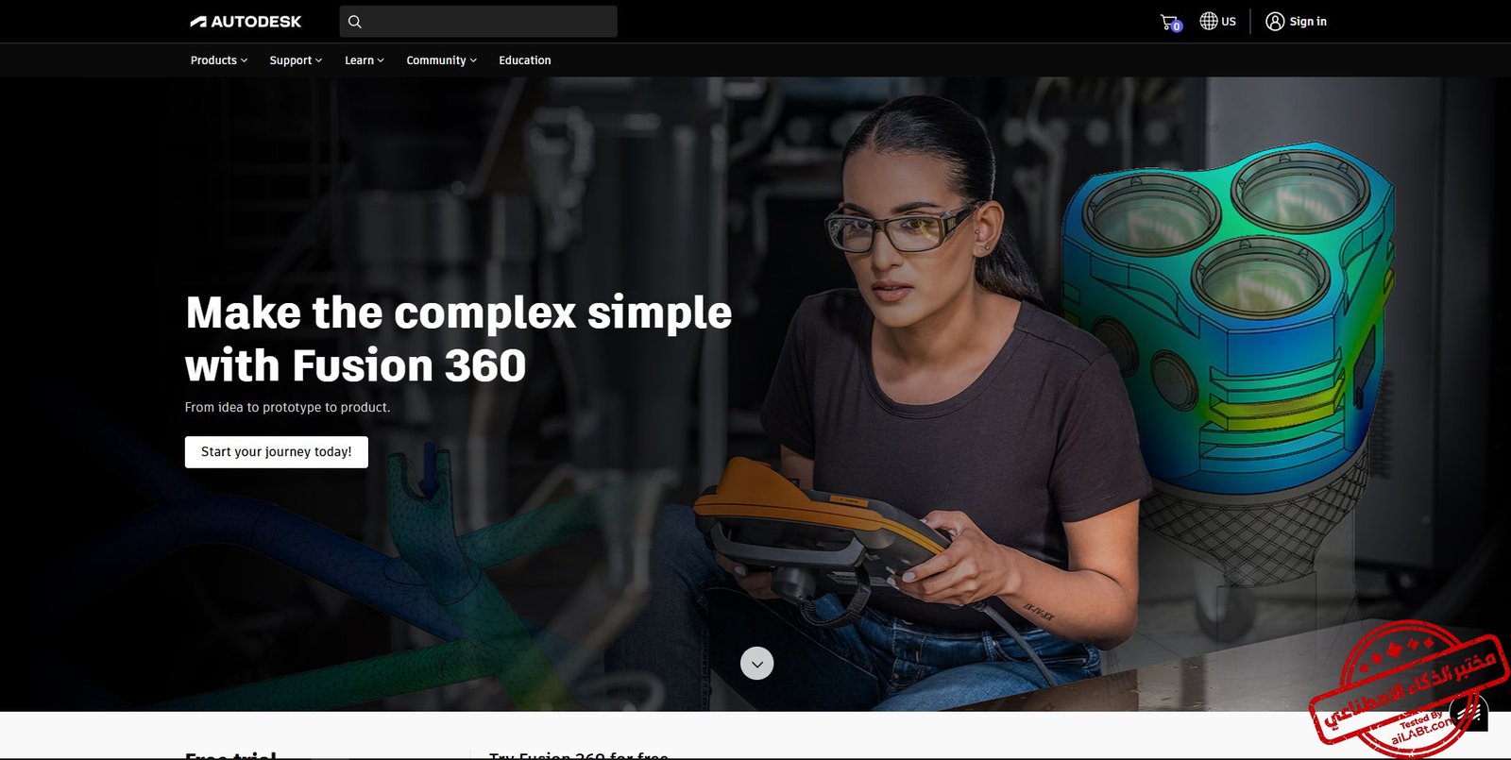Expand the Community menu
Viewport: 1511px width, 760px height.
441,60
